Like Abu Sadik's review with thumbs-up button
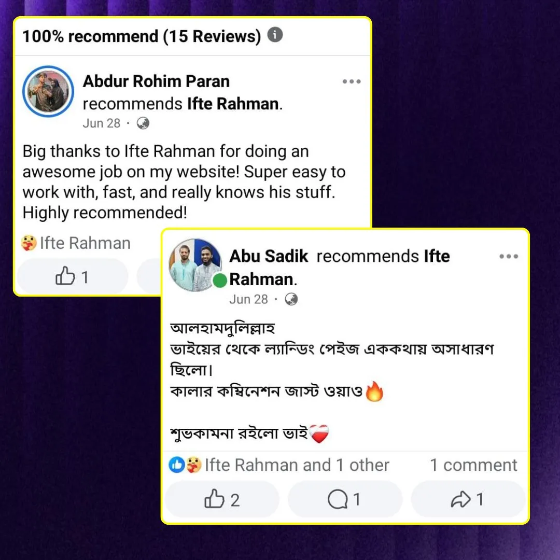This screenshot has width=560, height=560. pyautogui.click(x=222, y=499)
